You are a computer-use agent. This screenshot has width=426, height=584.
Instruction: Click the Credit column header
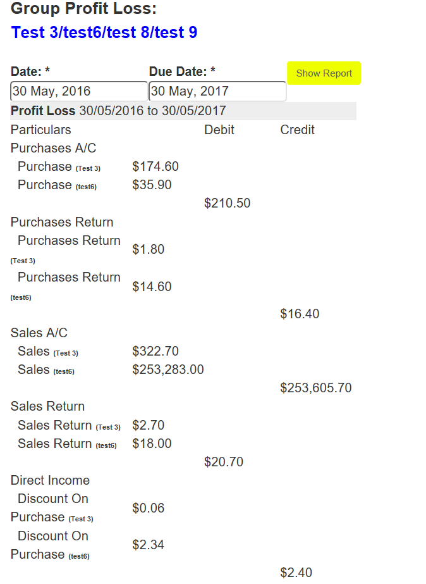point(297,130)
